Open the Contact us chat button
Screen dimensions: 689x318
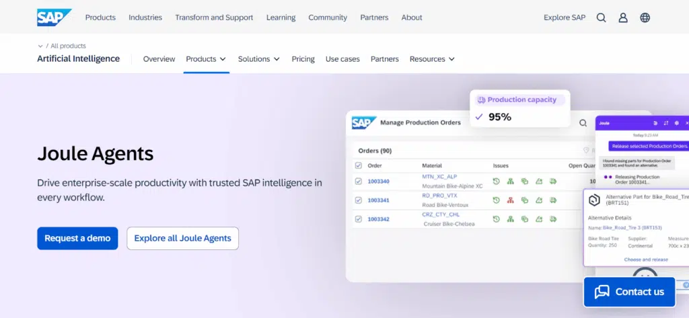click(629, 292)
